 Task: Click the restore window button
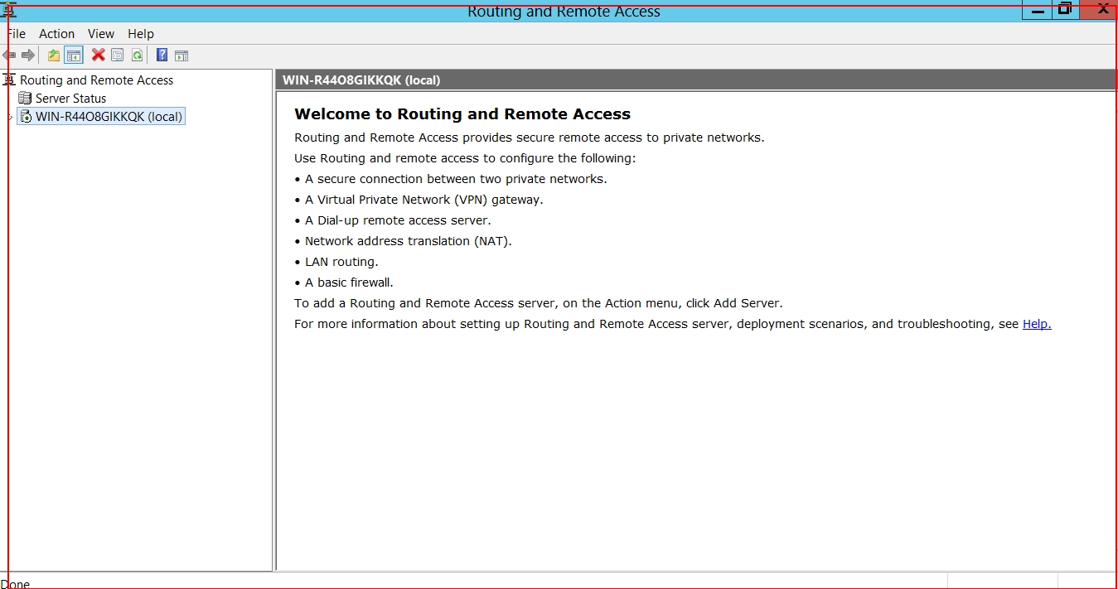pos(1065,10)
